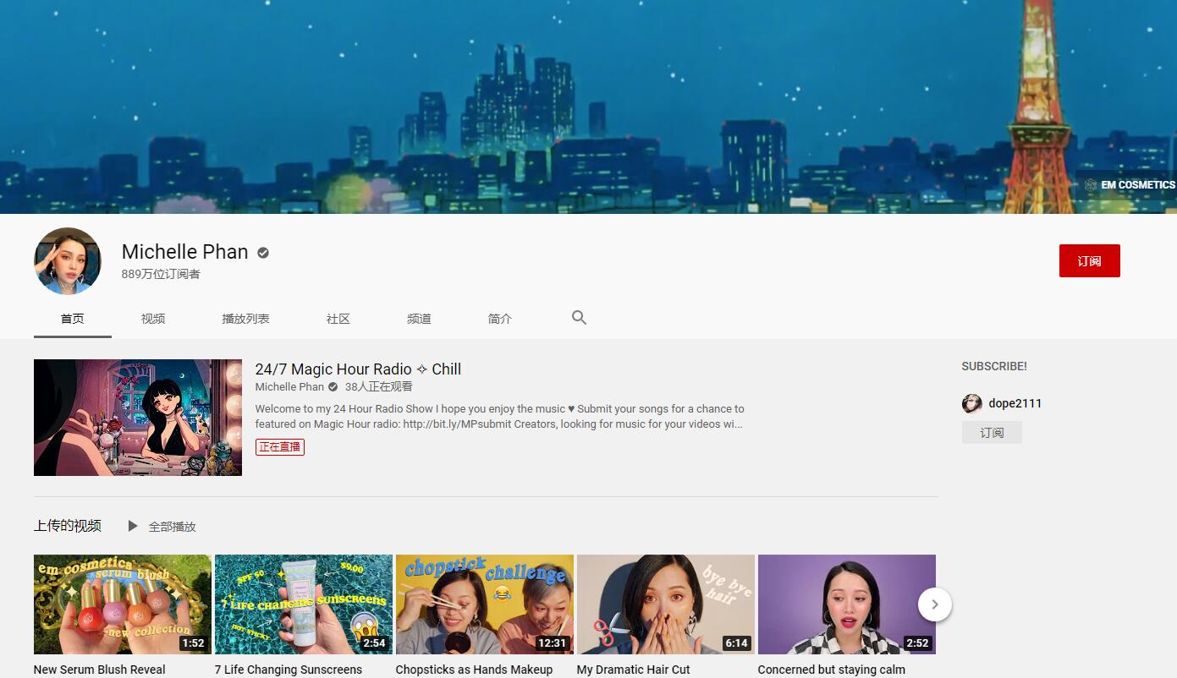The image size is (1177, 678).
Task: Click the New Serum Blush Reveal title
Action: (100, 670)
